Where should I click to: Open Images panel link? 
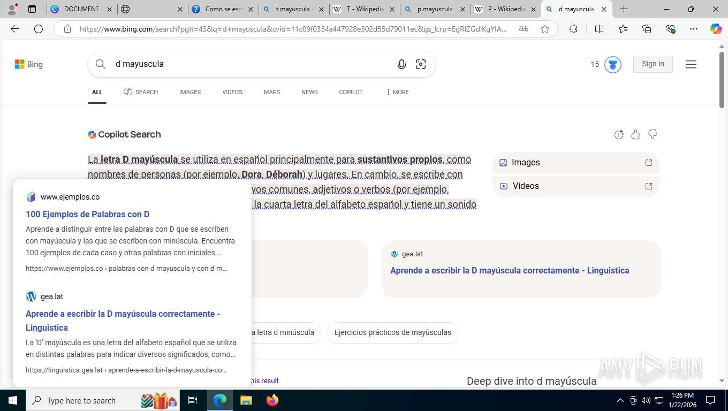(x=575, y=163)
